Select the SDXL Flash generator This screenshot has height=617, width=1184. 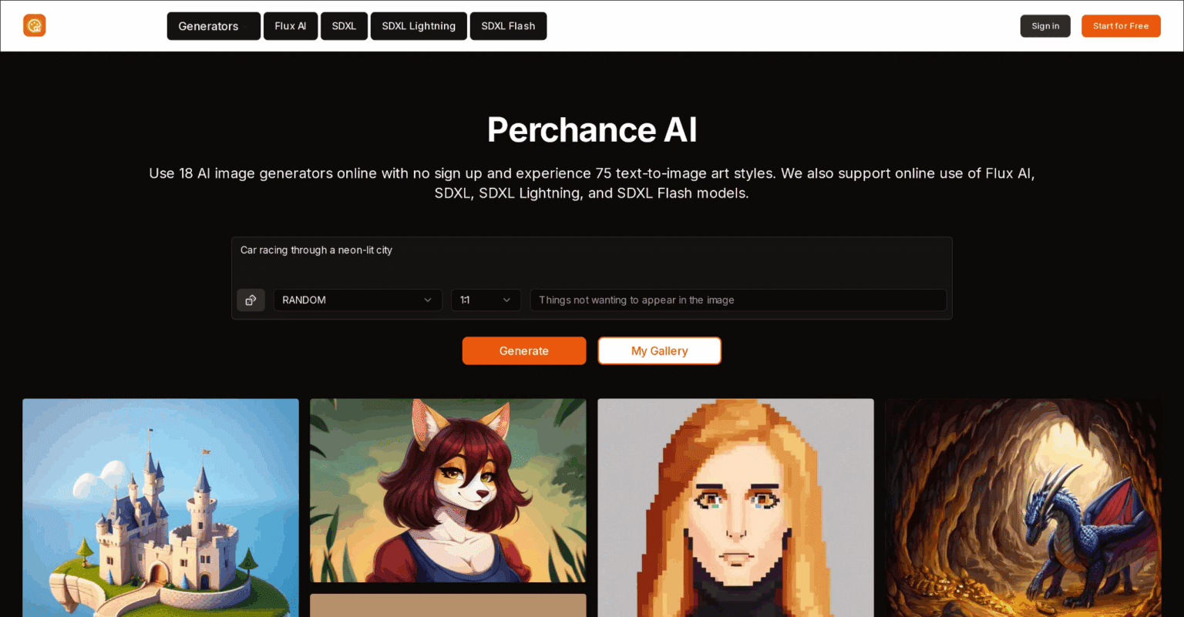click(x=508, y=26)
